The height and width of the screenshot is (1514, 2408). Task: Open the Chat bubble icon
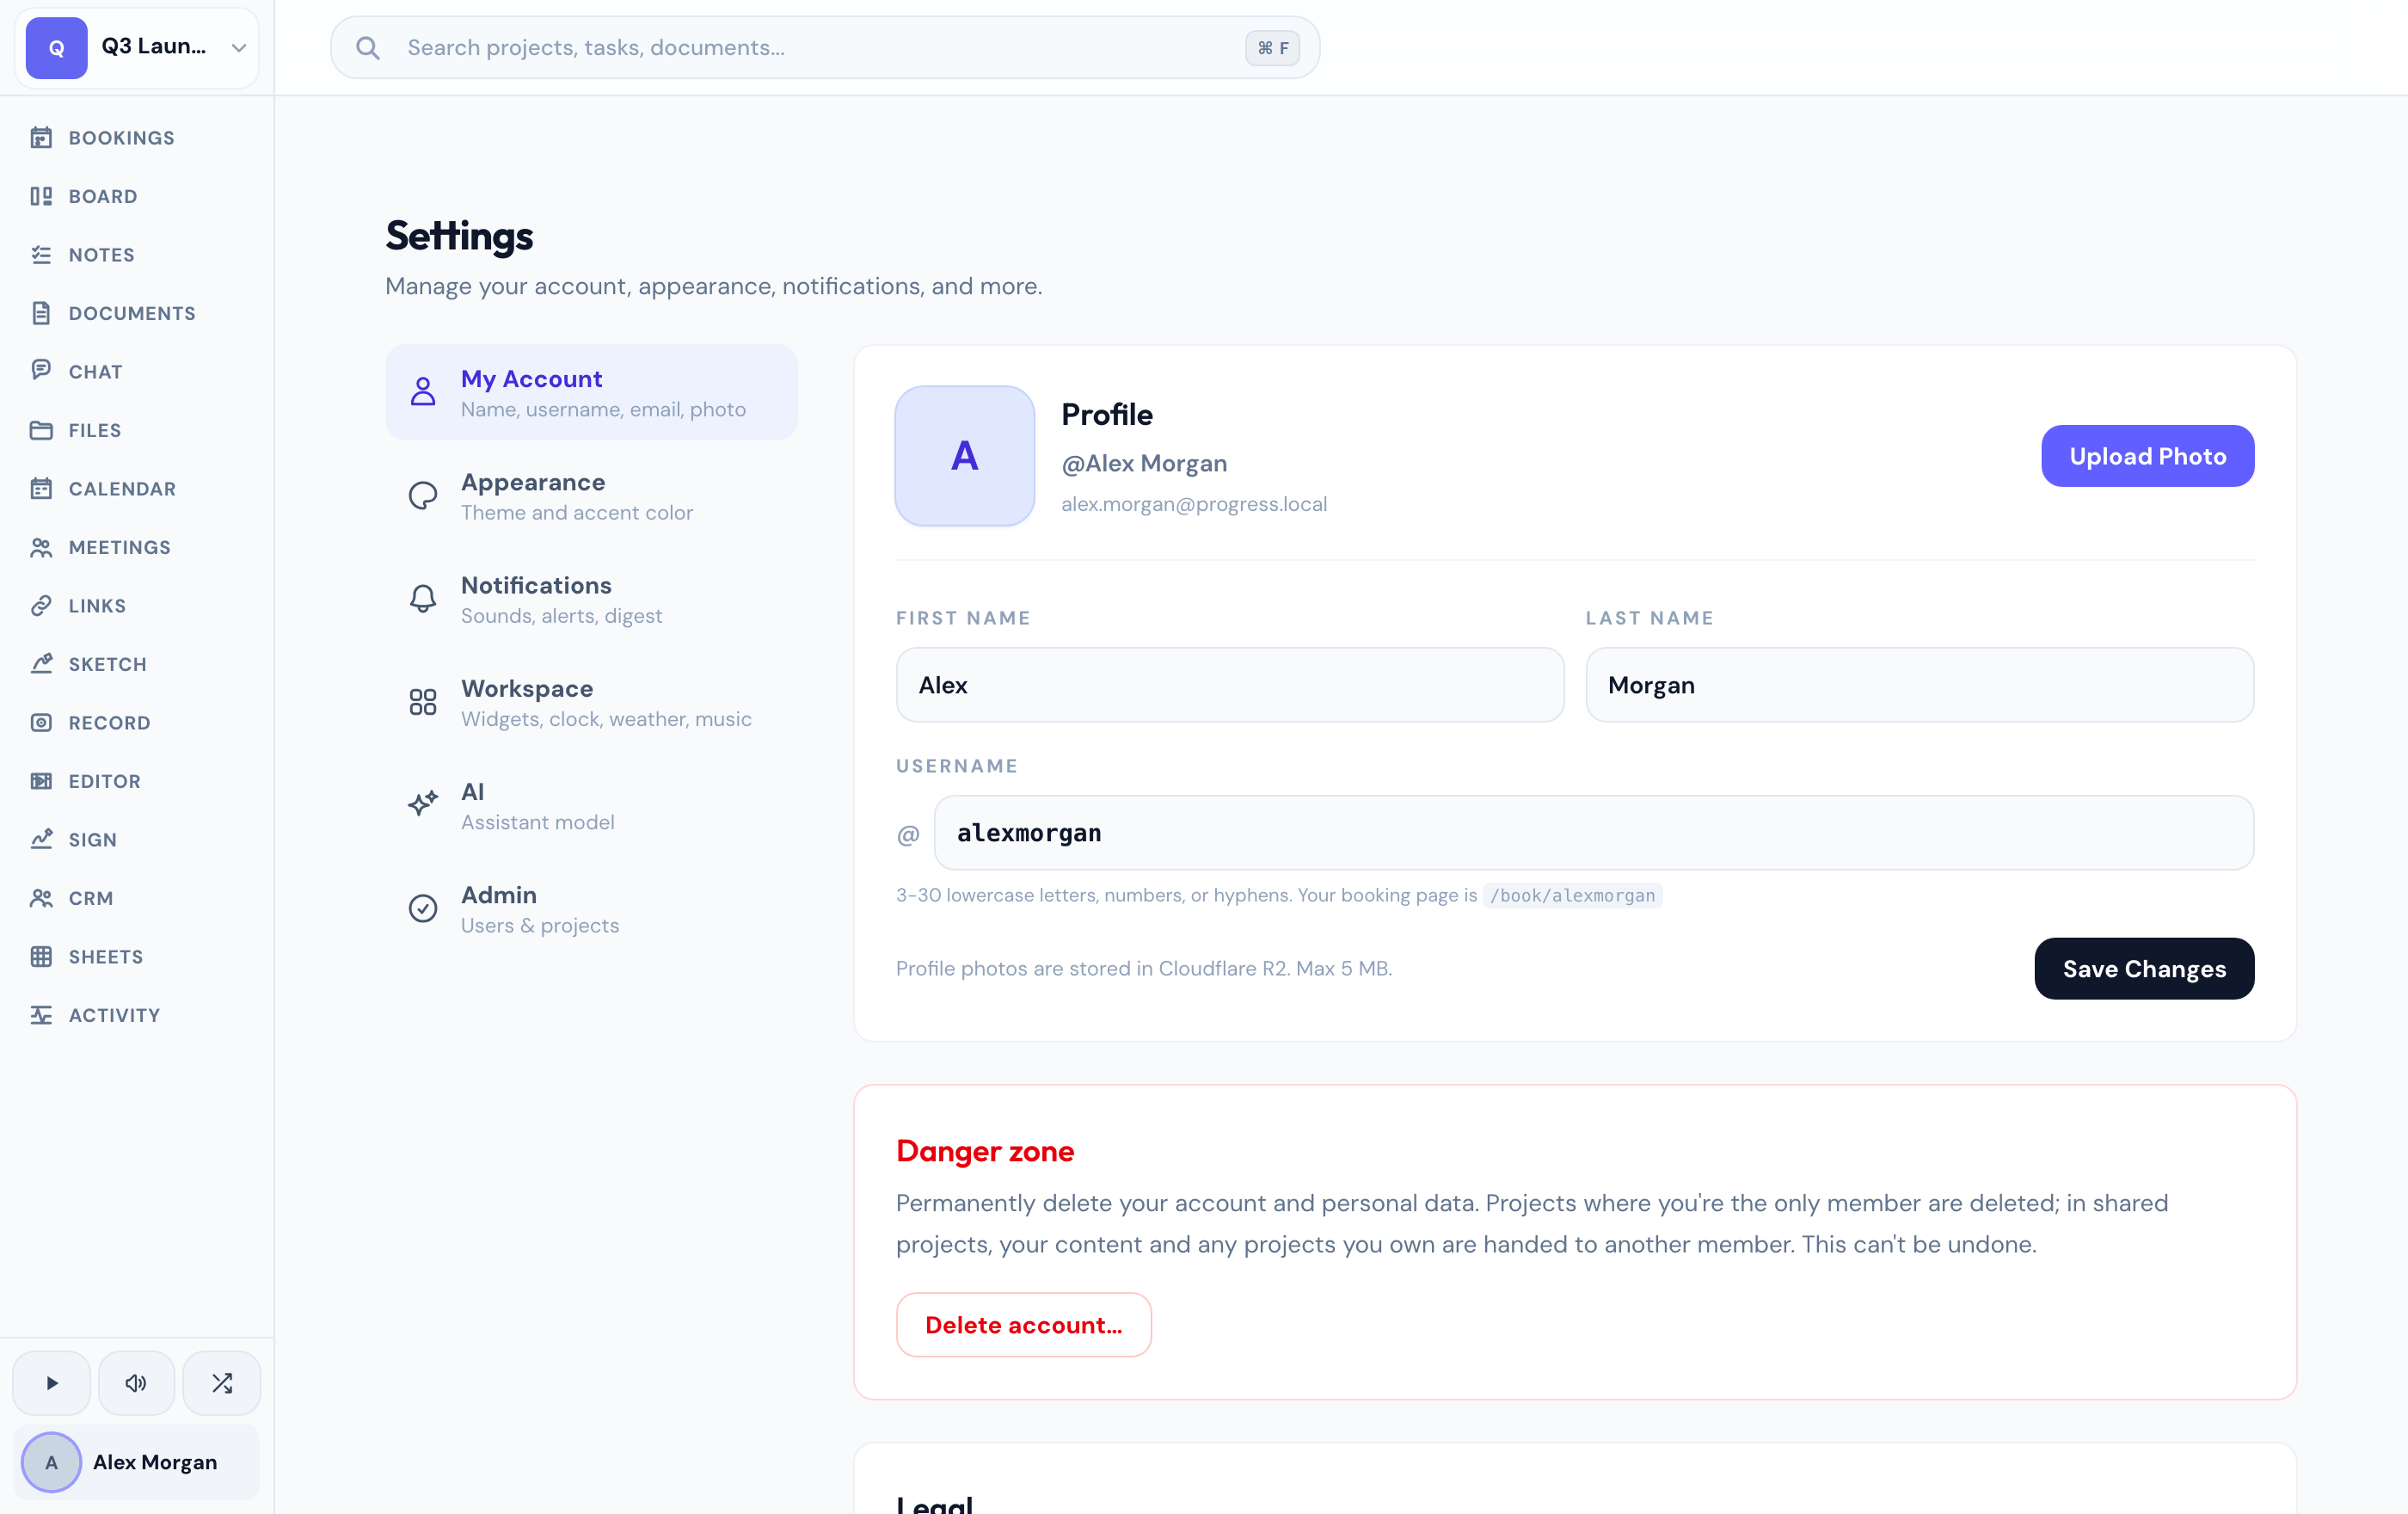tap(41, 371)
